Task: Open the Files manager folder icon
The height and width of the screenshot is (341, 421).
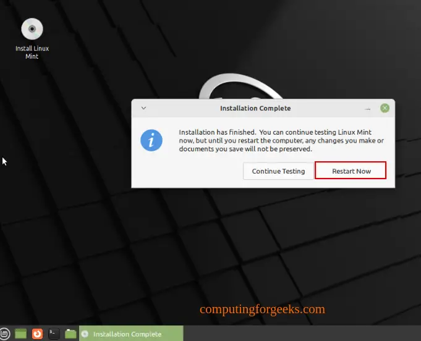Action: [x=70, y=334]
